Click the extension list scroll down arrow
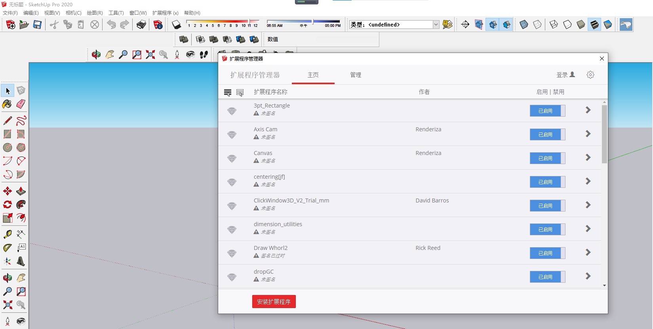This screenshot has width=653, height=329. click(x=604, y=286)
